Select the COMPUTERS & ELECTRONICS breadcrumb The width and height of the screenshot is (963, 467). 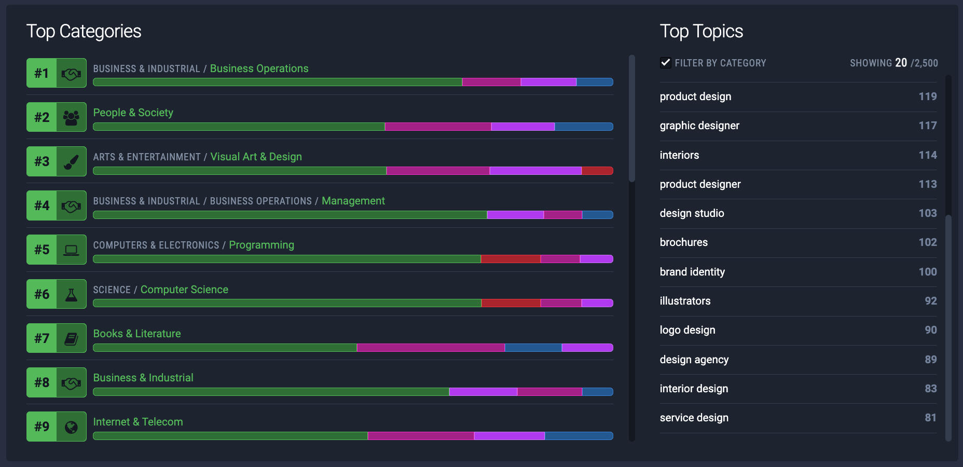(156, 245)
